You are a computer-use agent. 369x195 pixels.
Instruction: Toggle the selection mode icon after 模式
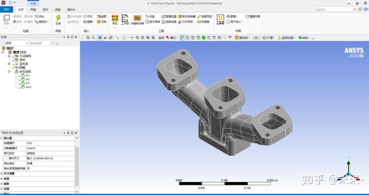pos(182,37)
